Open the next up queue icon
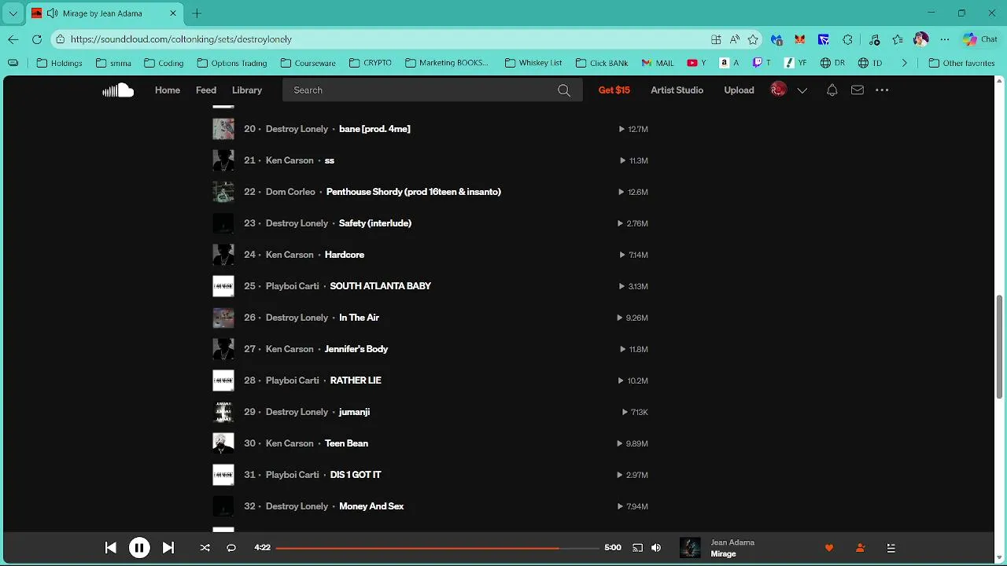 (x=891, y=548)
